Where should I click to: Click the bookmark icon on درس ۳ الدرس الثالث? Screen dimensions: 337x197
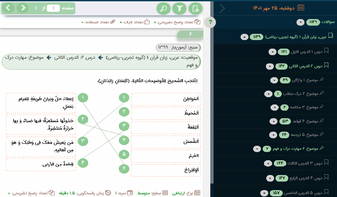(x=326, y=163)
